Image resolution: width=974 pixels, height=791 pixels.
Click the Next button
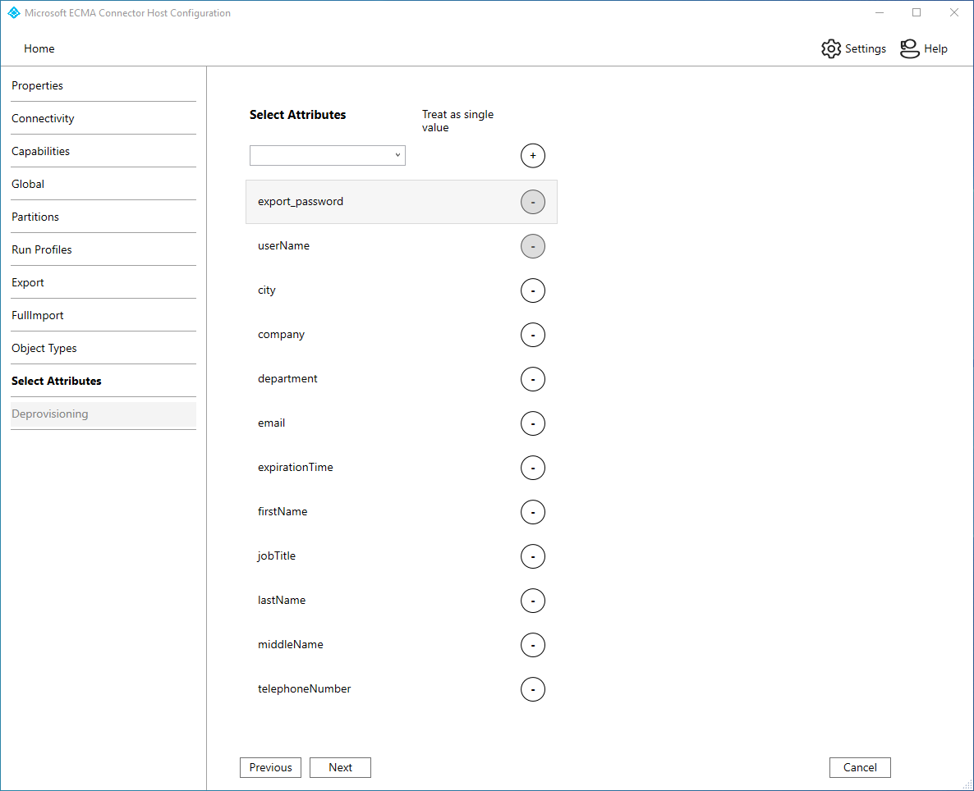(x=340, y=767)
